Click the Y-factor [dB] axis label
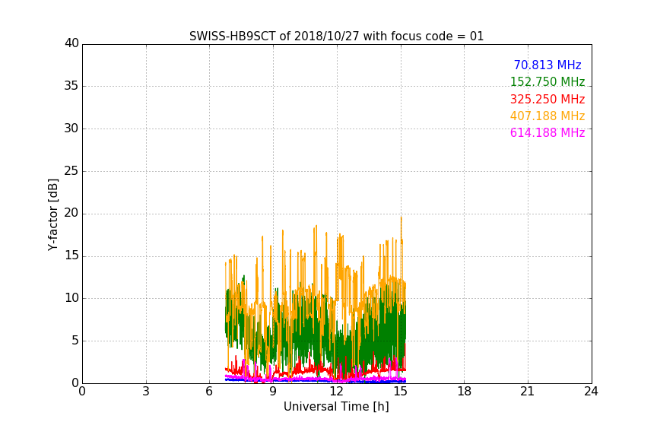This screenshot has width=657, height=438. (x=52, y=215)
